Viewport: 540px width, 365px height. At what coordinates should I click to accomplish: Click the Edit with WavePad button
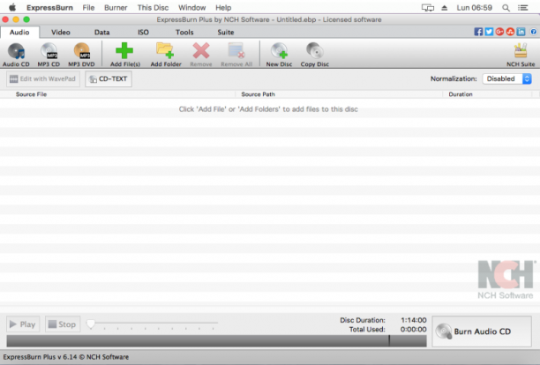pos(43,78)
